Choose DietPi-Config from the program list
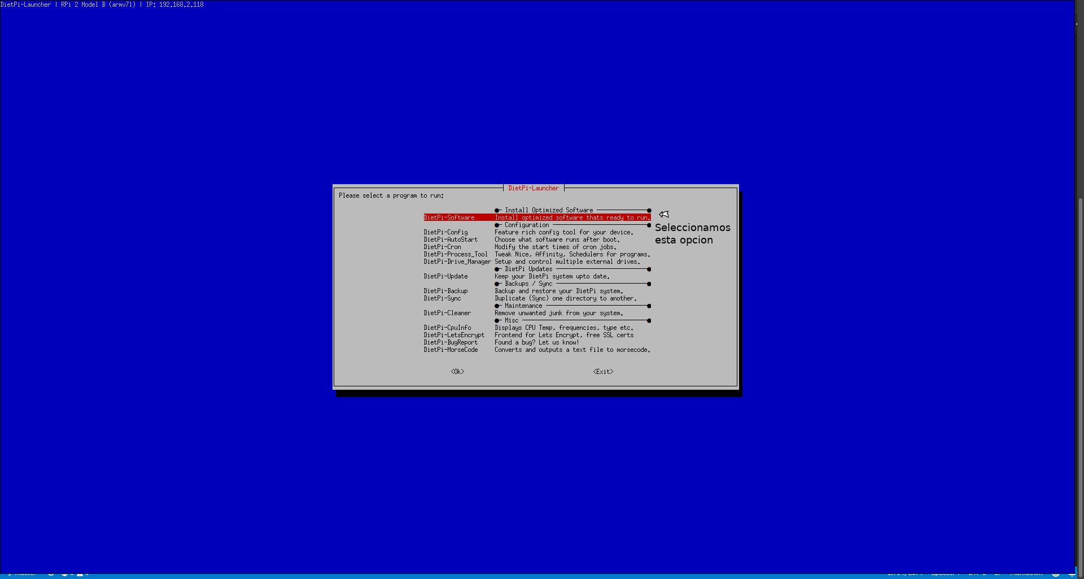 445,232
